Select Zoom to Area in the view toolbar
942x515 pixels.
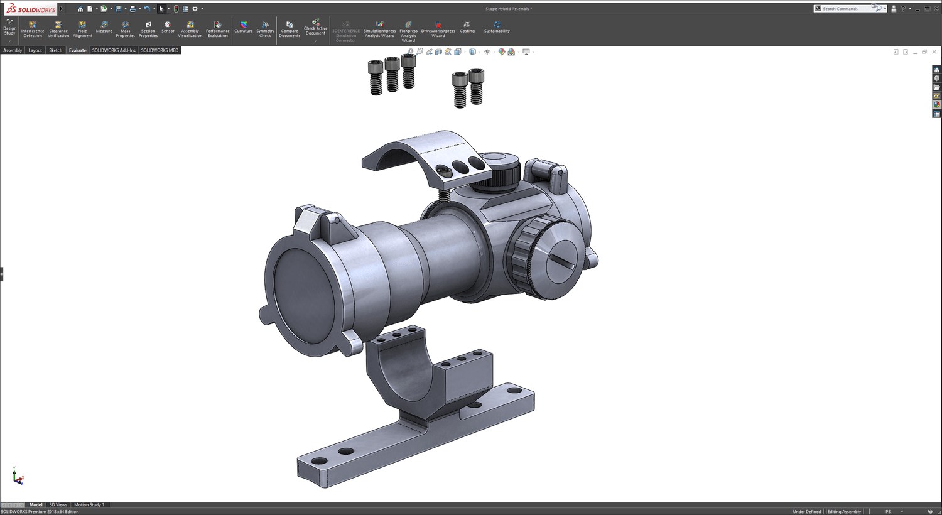420,51
